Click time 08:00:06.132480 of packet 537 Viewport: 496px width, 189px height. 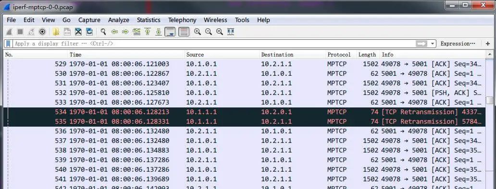140,141
